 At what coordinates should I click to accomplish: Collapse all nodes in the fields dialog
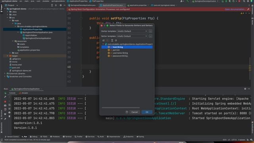(116, 41)
